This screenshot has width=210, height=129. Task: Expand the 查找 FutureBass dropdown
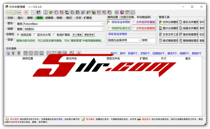tap(102, 24)
